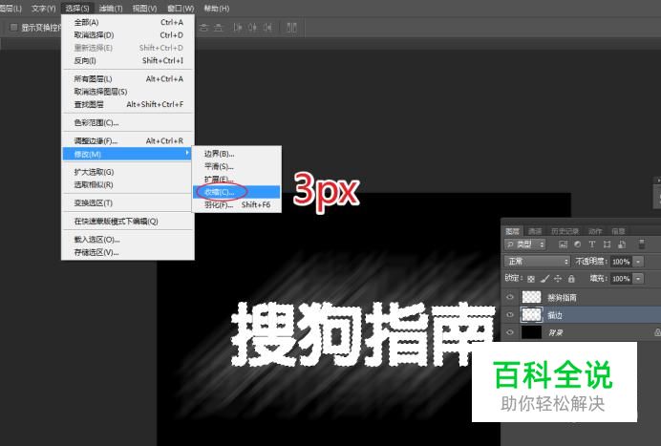The width and height of the screenshot is (661, 446).
Task: Choose 在快速蒙版模式下编辑(Q) item
Action: (x=128, y=222)
